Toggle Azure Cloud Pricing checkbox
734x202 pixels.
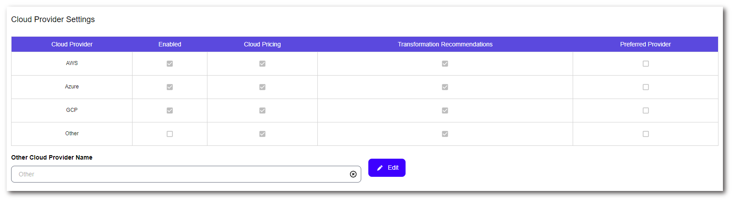point(262,87)
